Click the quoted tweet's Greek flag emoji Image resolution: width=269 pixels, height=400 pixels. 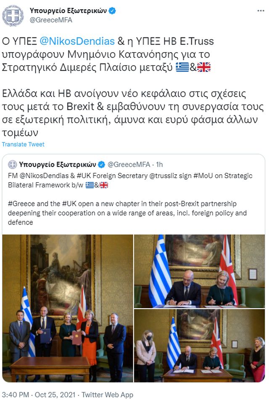click(x=90, y=185)
